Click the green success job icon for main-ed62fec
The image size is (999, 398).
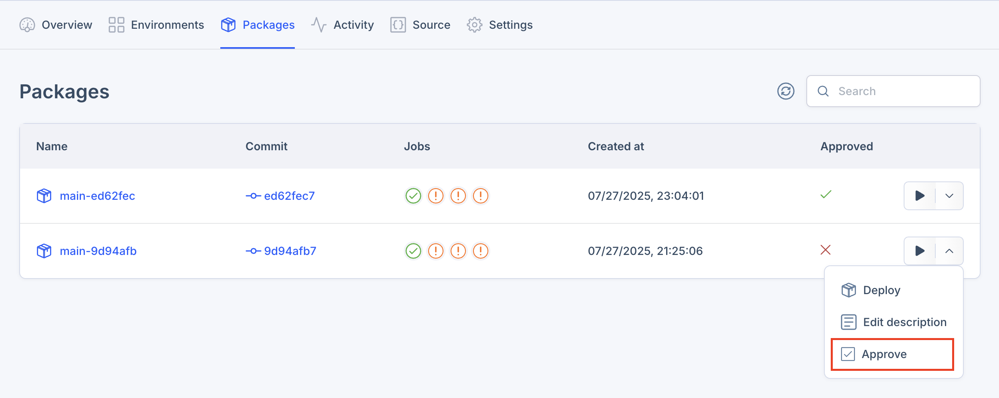(413, 196)
